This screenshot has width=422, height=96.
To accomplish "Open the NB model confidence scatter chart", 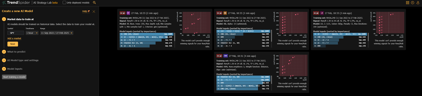I will click(x=293, y=23).
